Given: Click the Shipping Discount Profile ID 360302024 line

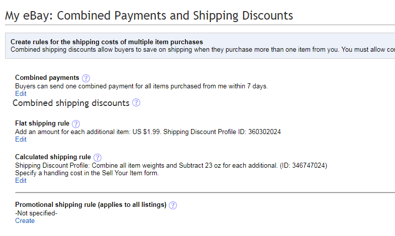Looking at the screenshot, I should click(148, 132).
